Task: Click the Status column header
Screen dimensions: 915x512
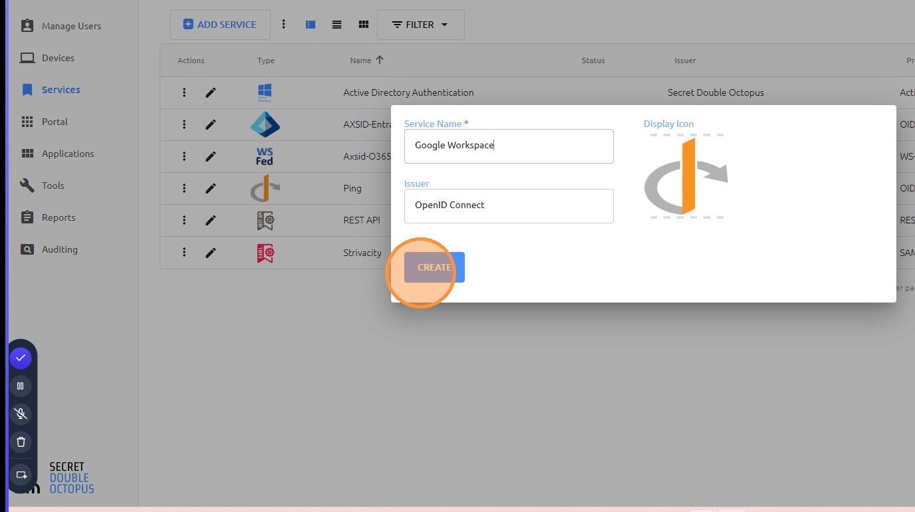Action: point(593,61)
